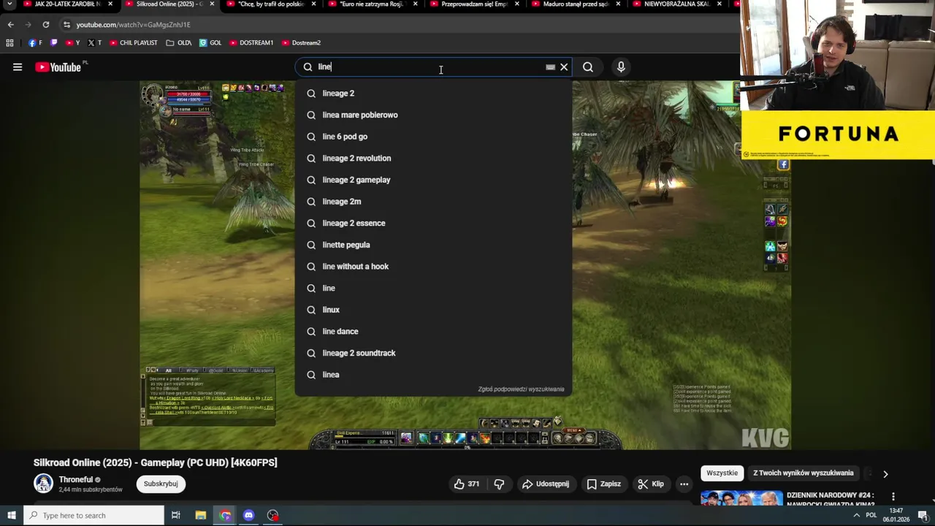The height and width of the screenshot is (526, 935).
Task: Choose suggestion "linux"
Action: coord(433,310)
